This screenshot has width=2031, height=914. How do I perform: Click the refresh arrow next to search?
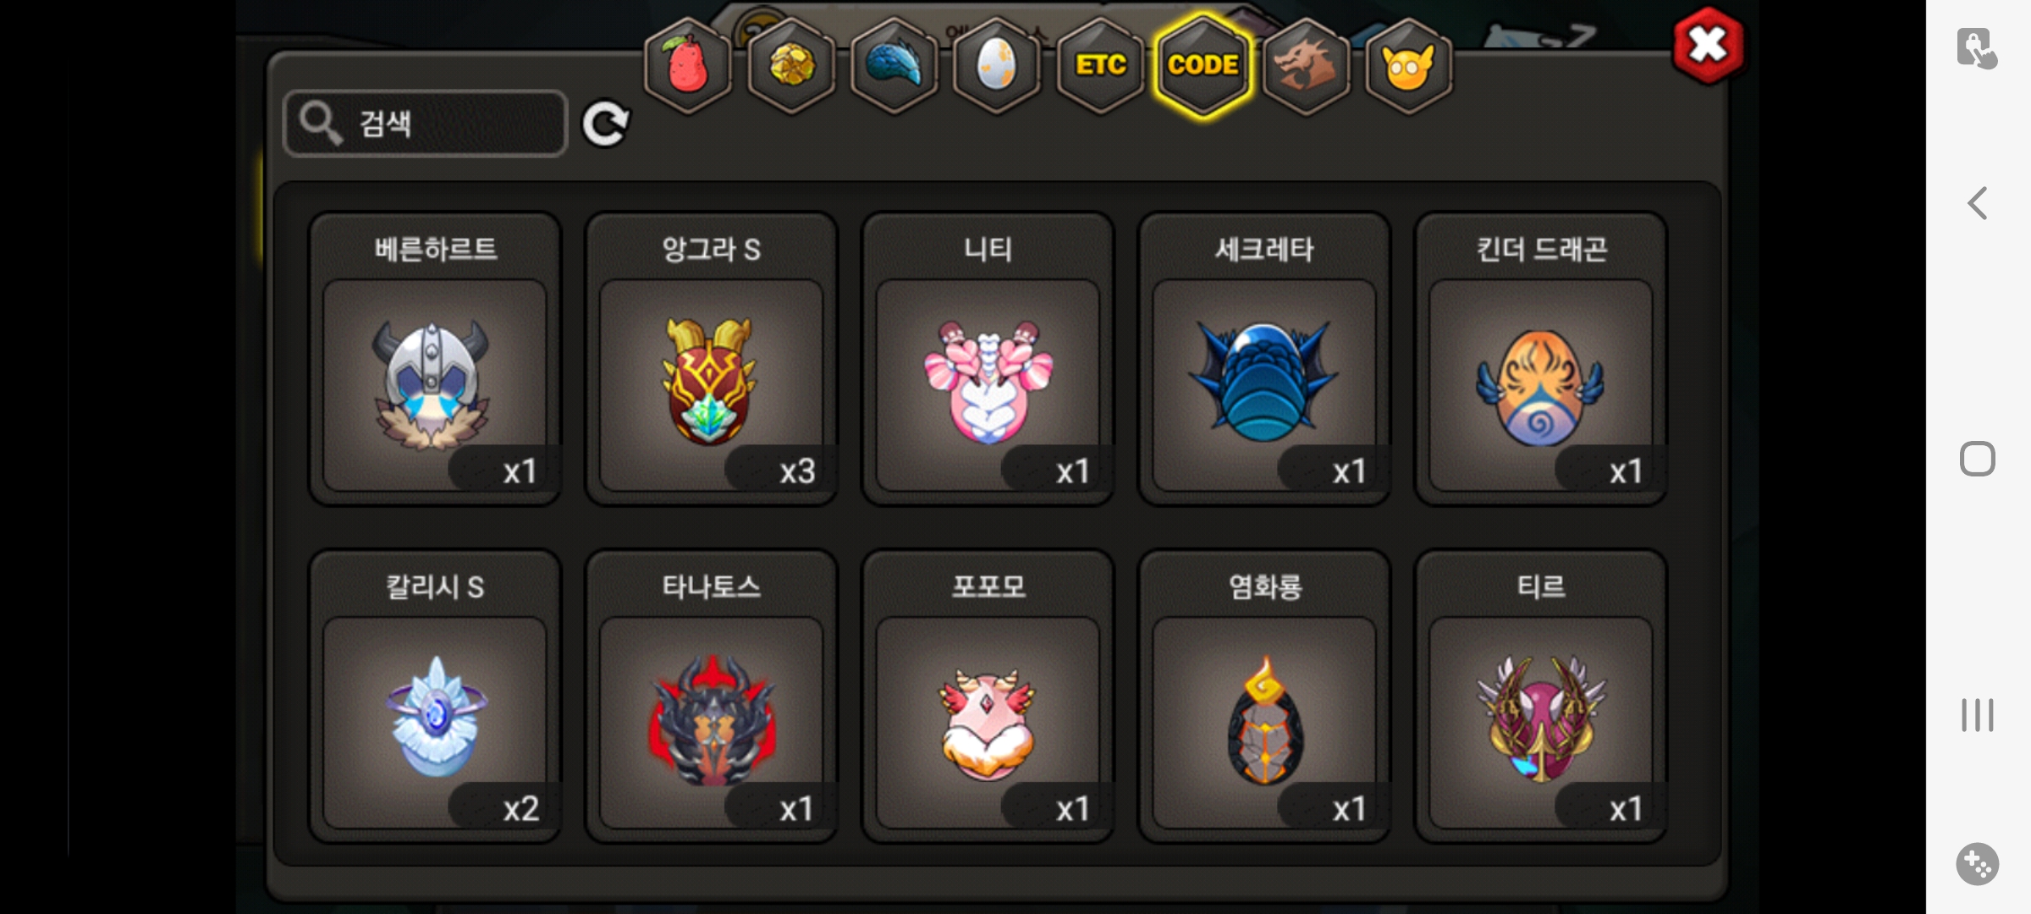(x=606, y=124)
